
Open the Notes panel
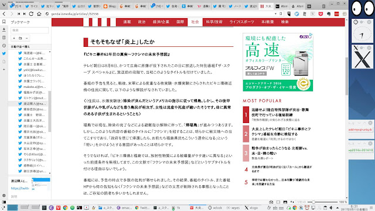(4, 38)
